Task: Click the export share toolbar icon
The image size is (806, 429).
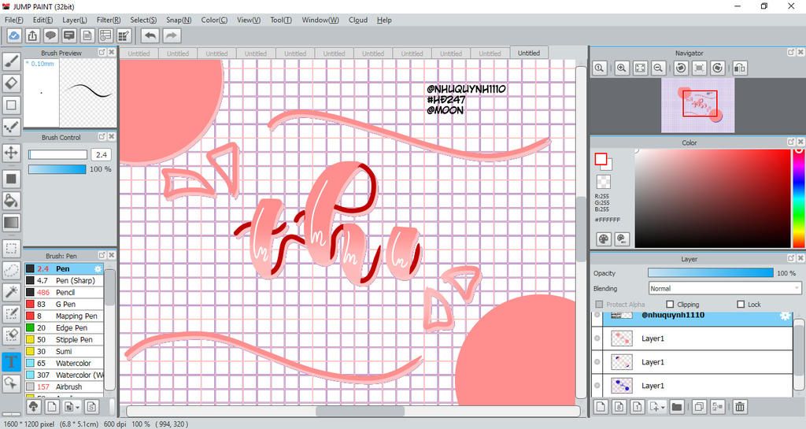Action: 32,35
